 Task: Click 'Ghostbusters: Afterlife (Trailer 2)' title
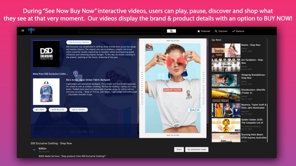[x=253, y=91]
